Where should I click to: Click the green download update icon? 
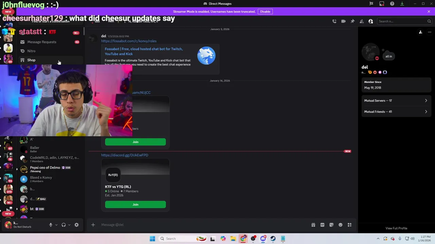click(402, 4)
